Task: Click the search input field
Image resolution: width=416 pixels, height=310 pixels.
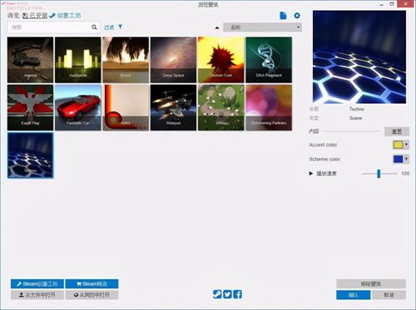Action: [x=49, y=27]
